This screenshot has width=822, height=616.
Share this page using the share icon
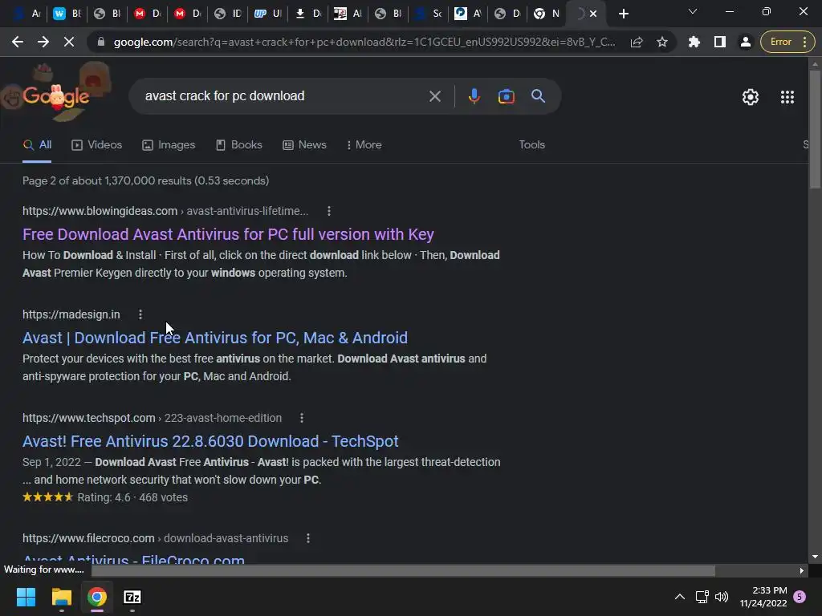[637, 42]
